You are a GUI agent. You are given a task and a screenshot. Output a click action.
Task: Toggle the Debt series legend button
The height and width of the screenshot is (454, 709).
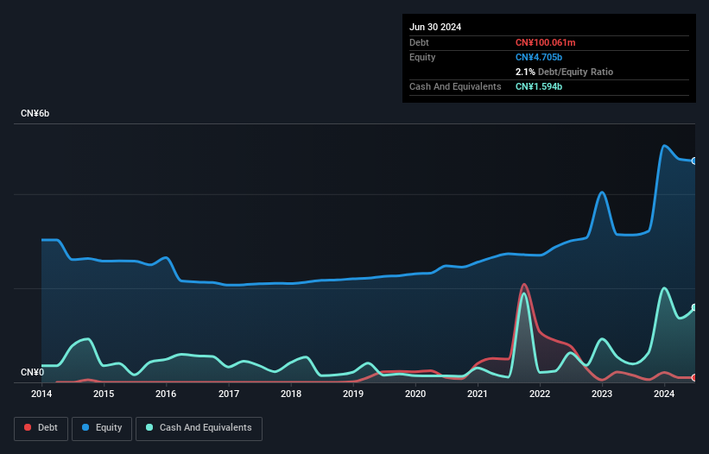(x=41, y=428)
